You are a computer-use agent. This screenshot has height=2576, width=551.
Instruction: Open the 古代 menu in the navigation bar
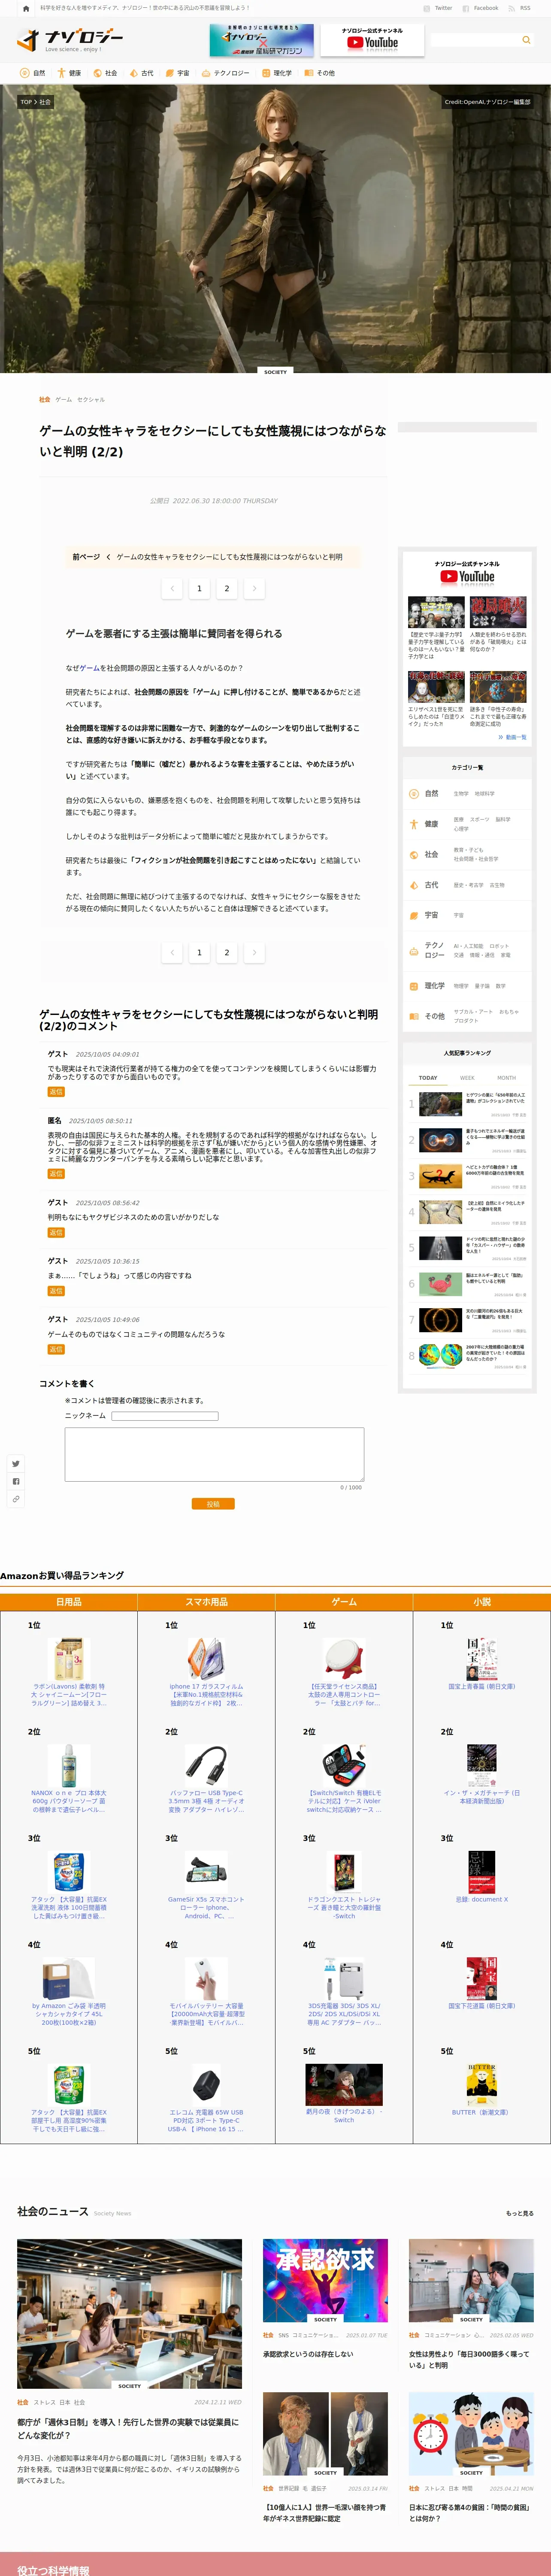point(141,73)
